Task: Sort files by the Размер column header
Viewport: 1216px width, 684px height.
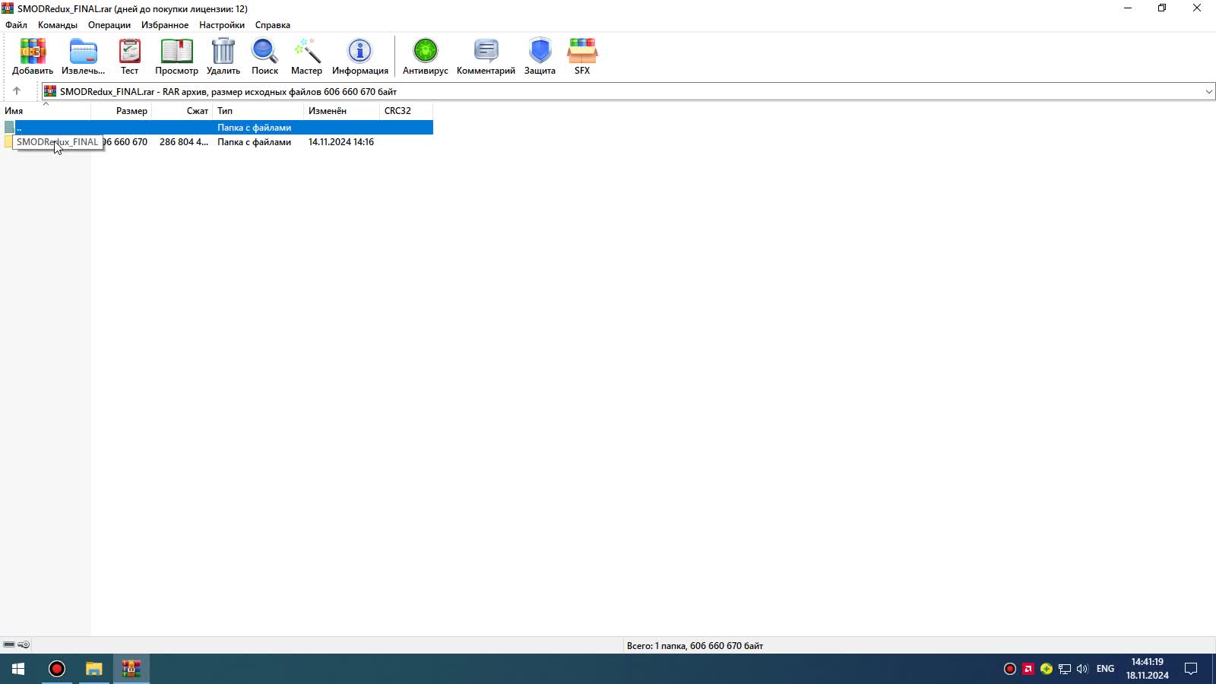Action: [131, 110]
